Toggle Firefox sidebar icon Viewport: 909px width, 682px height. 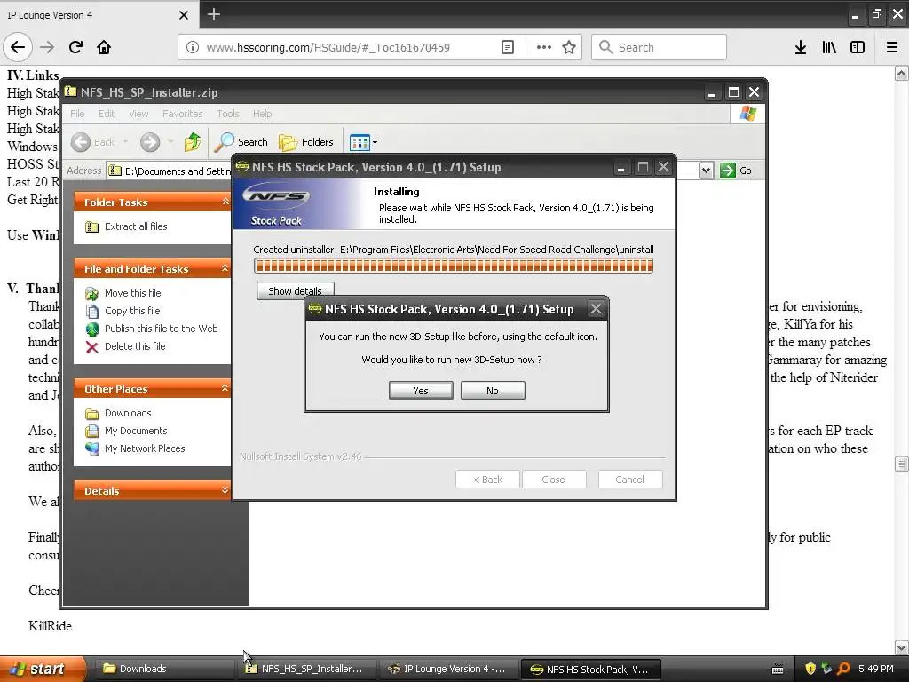[858, 47]
